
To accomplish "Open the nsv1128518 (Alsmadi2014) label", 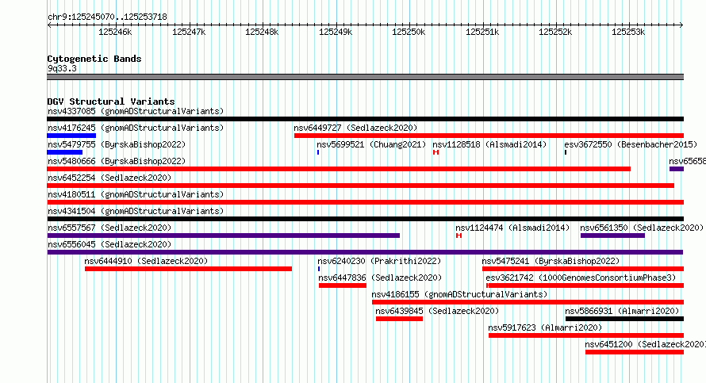I will click(489, 144).
